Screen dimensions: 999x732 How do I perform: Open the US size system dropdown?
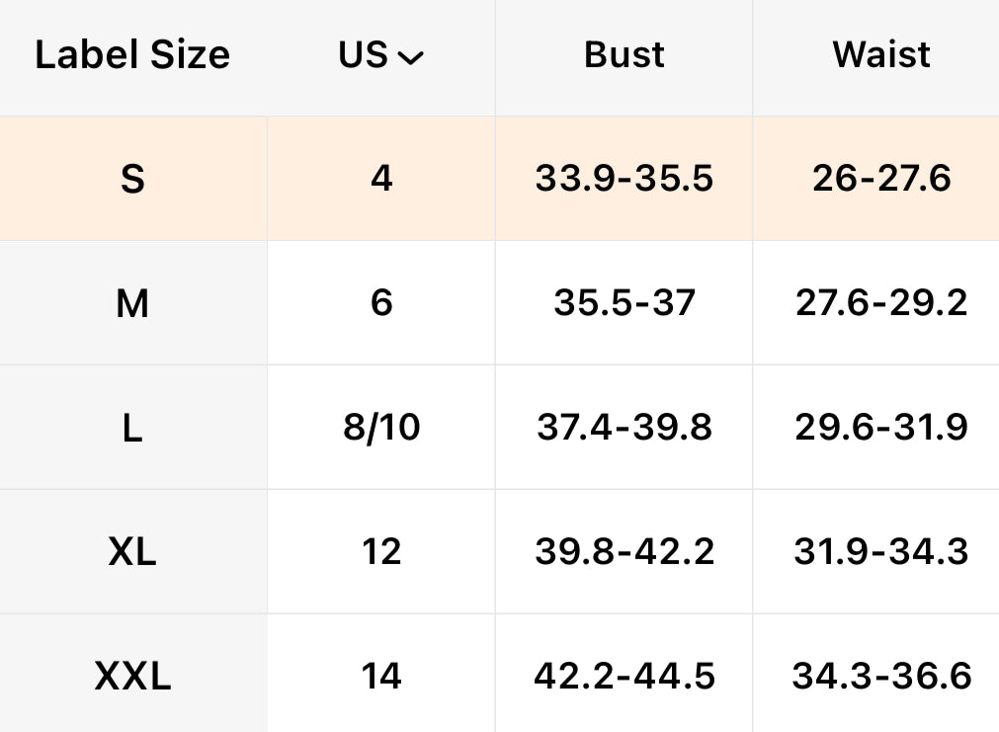click(x=381, y=56)
